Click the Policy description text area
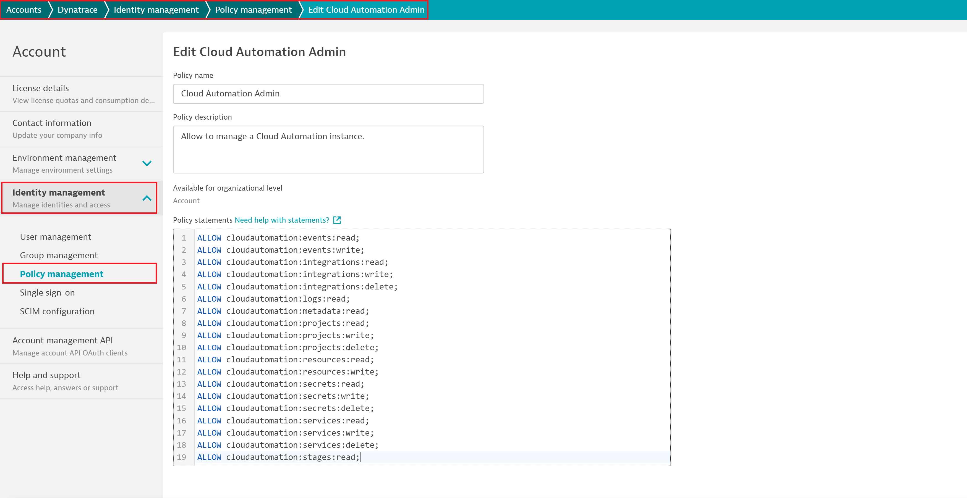Viewport: 967px width, 498px height. click(x=328, y=149)
